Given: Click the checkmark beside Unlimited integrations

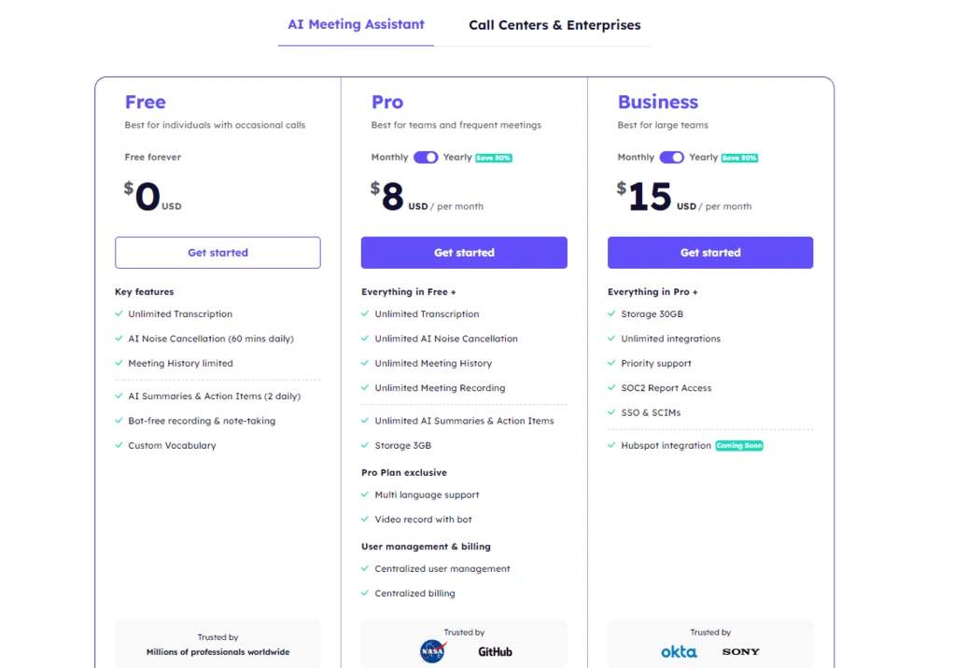Looking at the screenshot, I should [x=611, y=339].
